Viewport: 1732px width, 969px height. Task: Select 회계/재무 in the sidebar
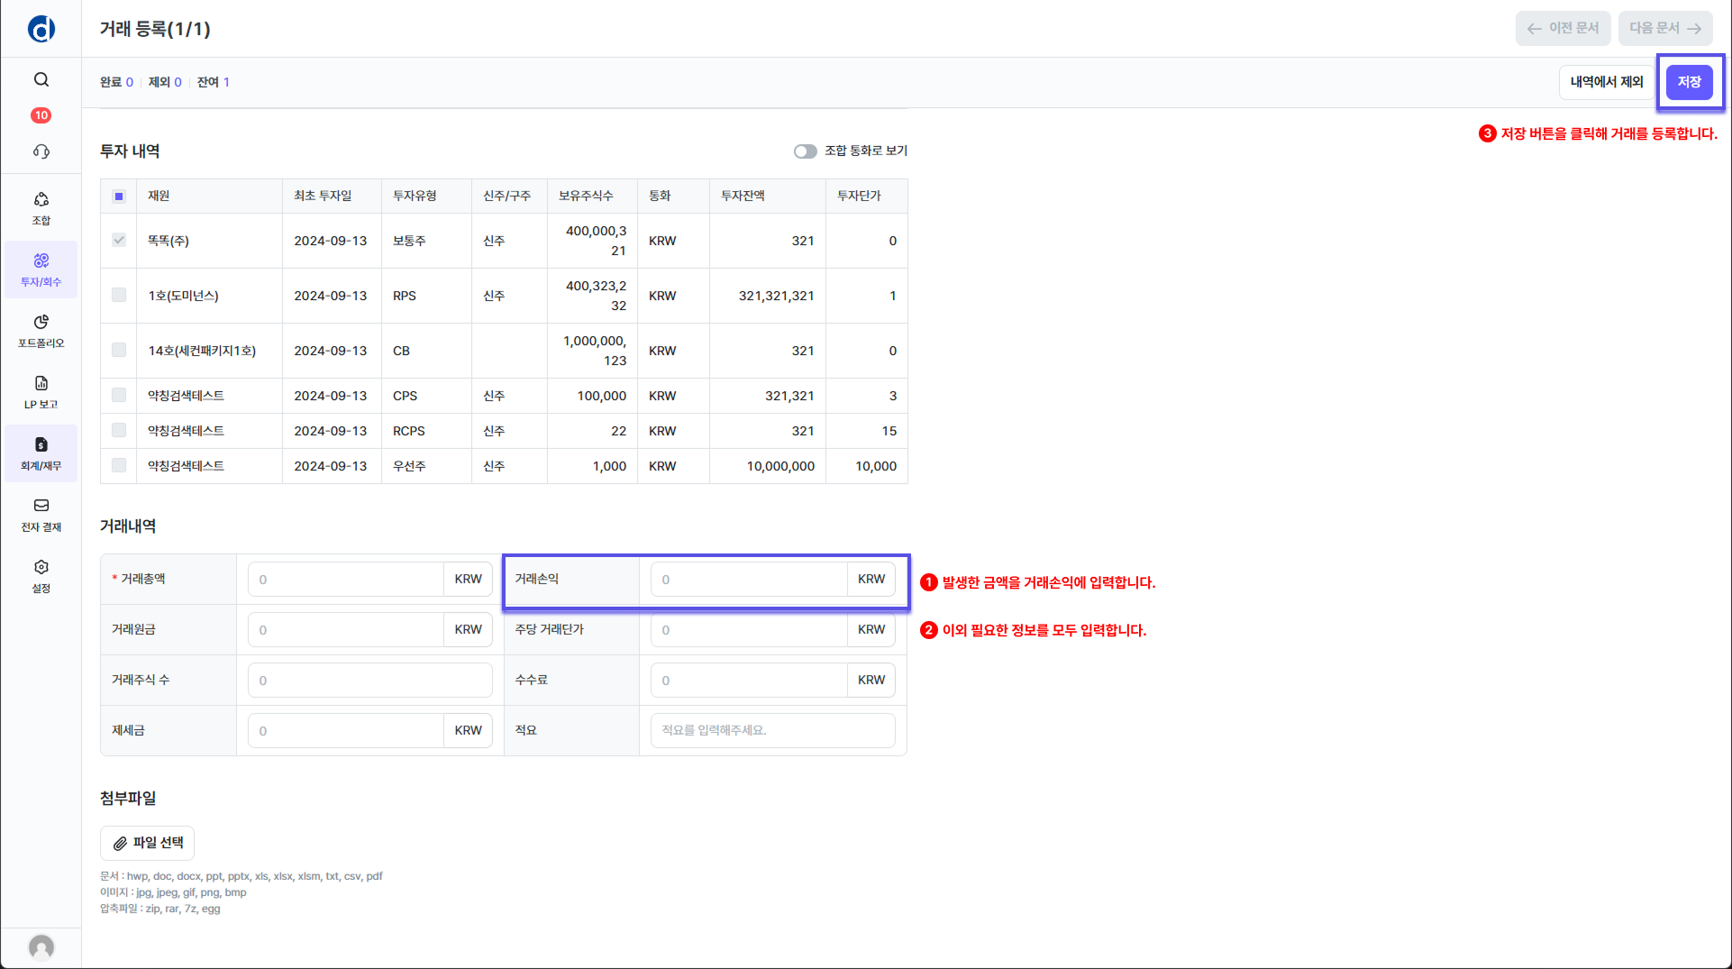[x=41, y=453]
